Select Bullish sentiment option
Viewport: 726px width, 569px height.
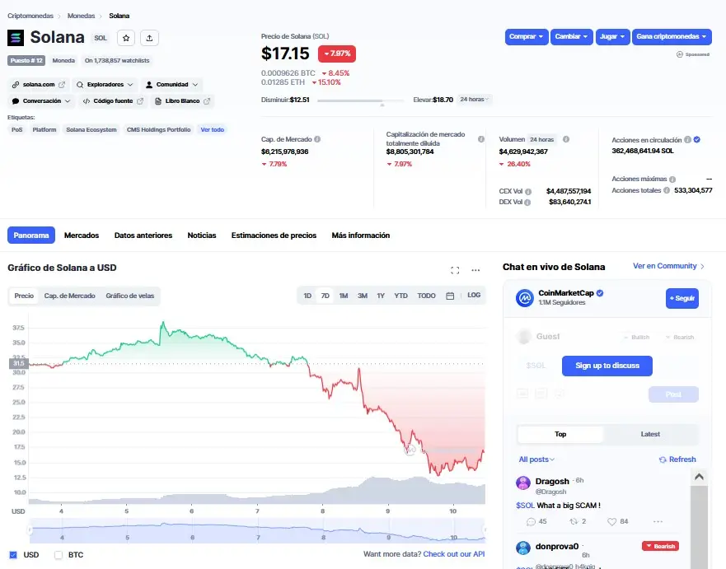[x=636, y=338]
